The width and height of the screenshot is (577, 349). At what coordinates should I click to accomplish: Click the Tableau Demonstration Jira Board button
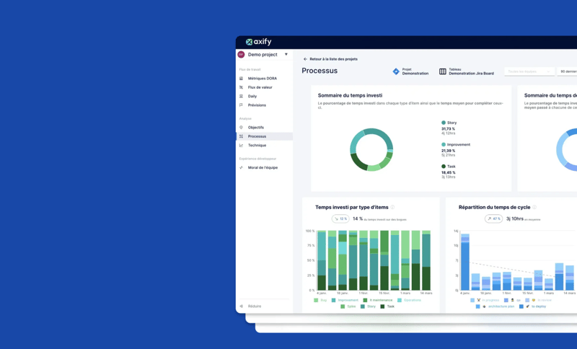467,71
